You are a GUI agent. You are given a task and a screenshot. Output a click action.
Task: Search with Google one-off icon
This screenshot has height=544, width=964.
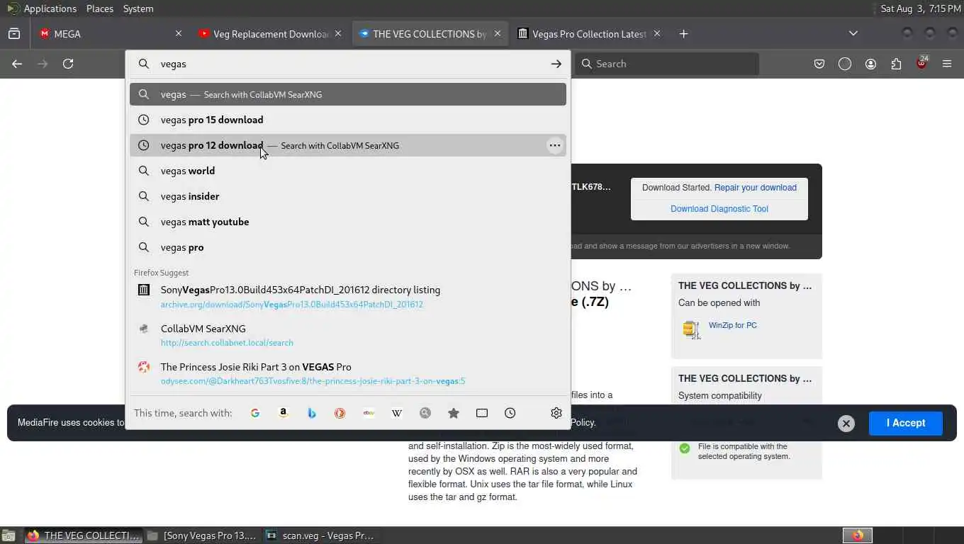pyautogui.click(x=255, y=413)
